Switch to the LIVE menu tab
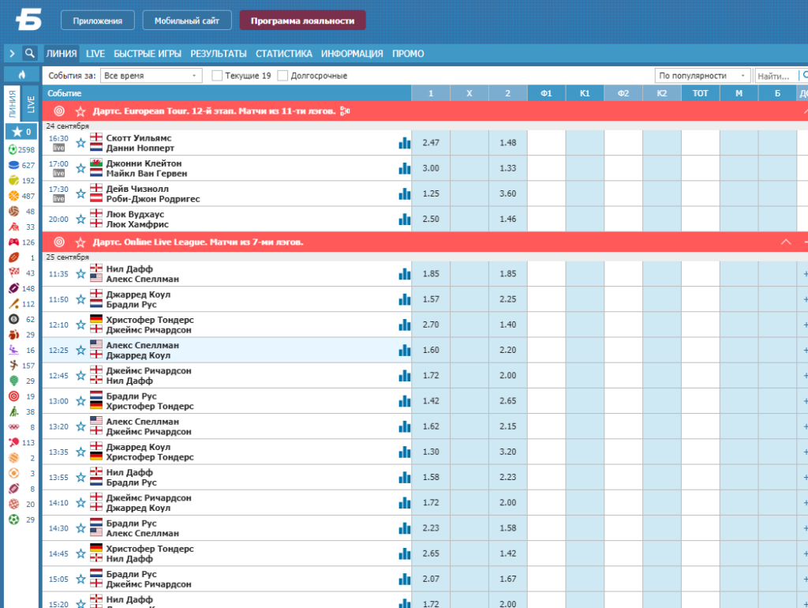The height and width of the screenshot is (608, 808). (x=95, y=54)
